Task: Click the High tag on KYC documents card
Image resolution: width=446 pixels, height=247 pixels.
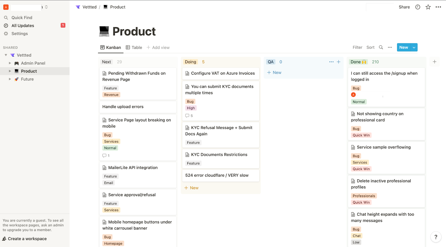Action: click(x=191, y=108)
